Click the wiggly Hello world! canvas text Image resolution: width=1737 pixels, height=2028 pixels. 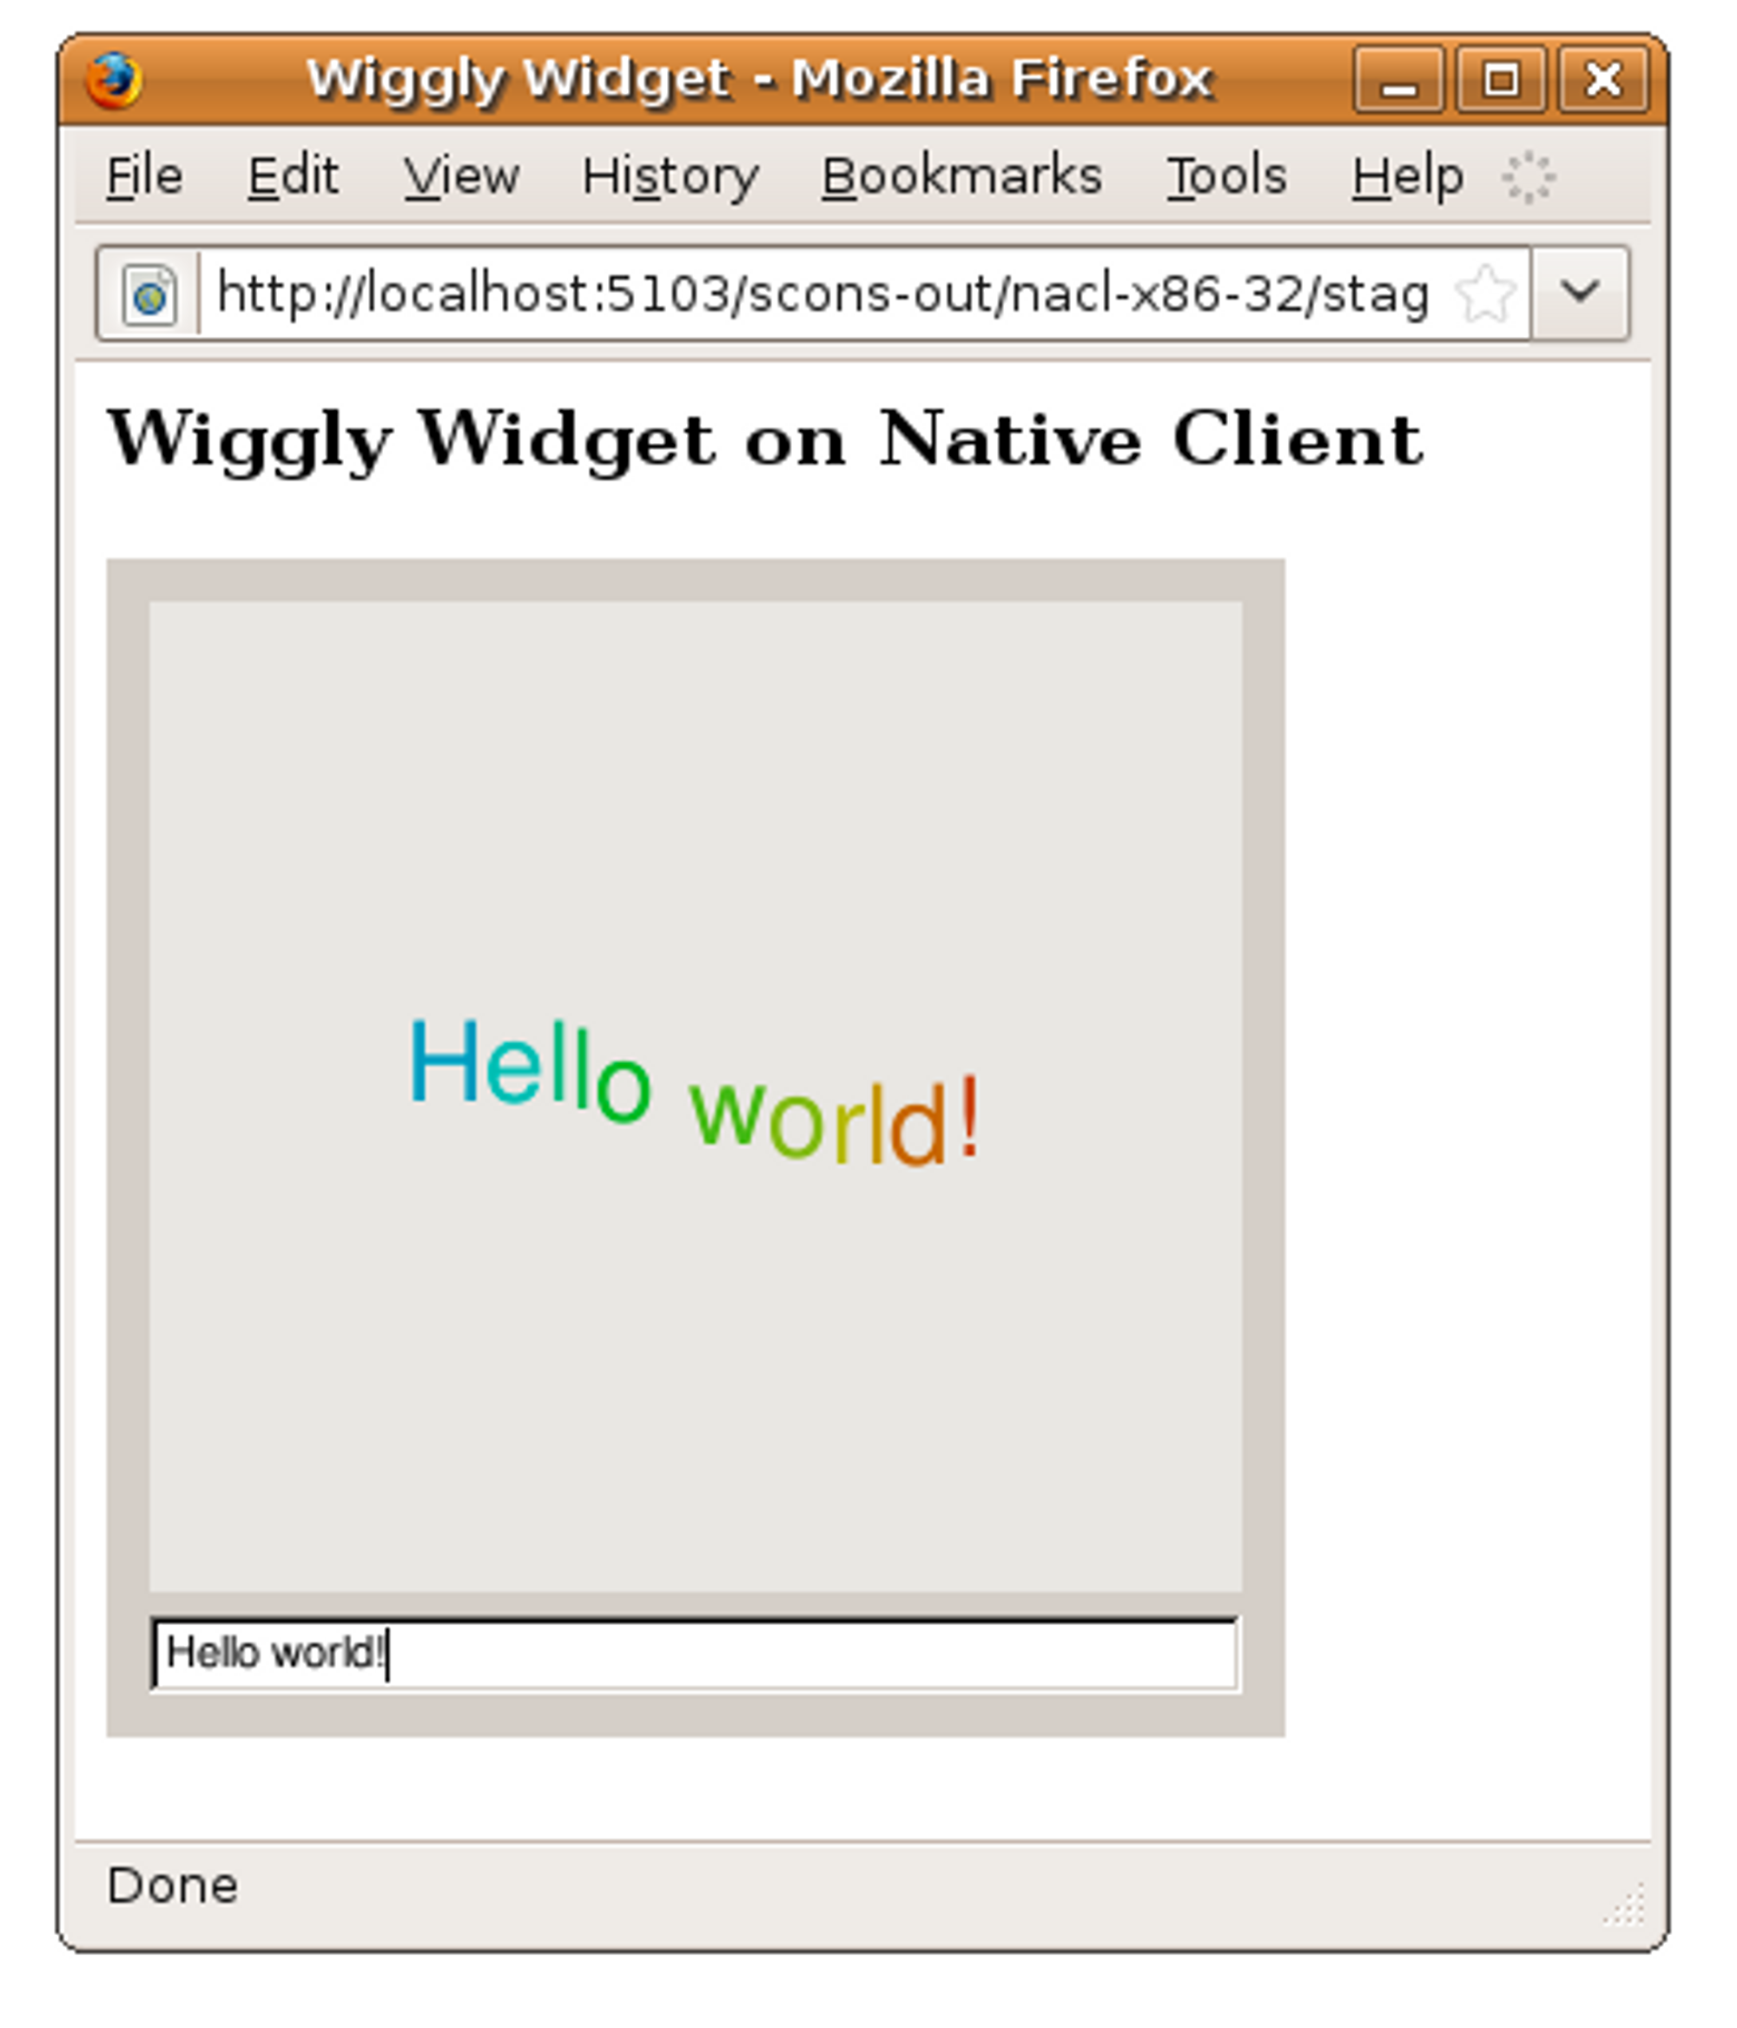(695, 1093)
